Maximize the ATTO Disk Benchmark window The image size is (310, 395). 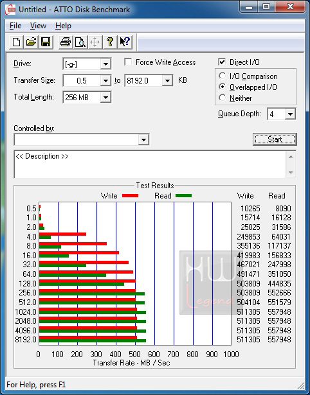pos(266,6)
